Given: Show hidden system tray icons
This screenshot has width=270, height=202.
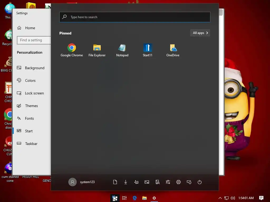Looking at the screenshot, I should [220, 198].
